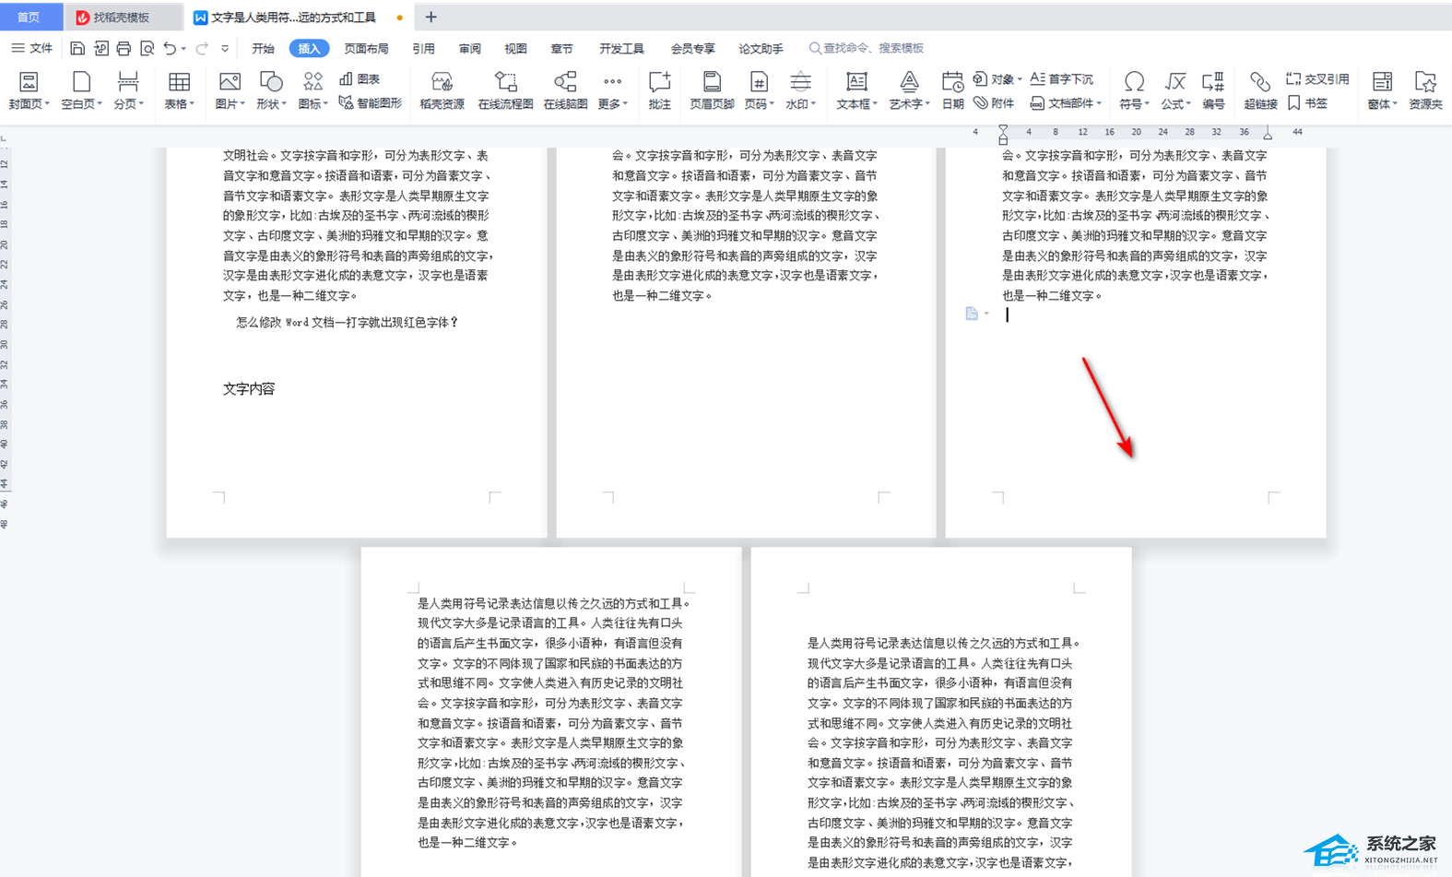Click the Undo arrow icon

pyautogui.click(x=170, y=48)
